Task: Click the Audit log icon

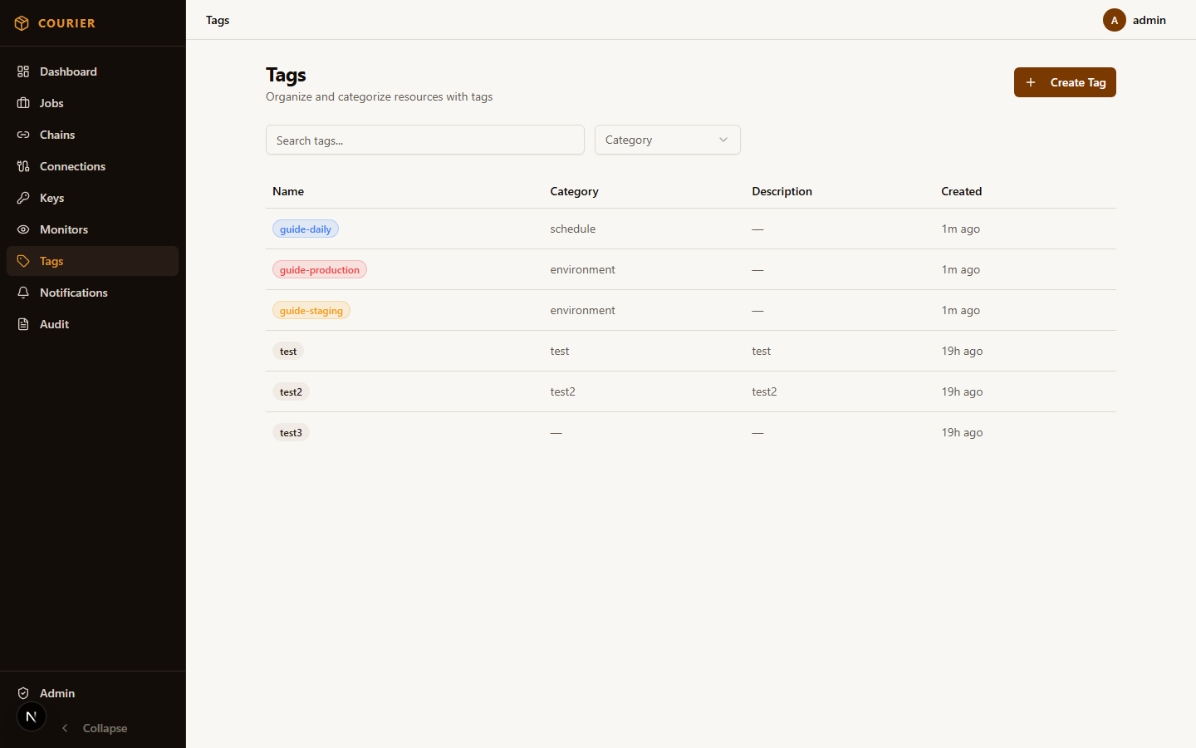Action: coord(23,324)
